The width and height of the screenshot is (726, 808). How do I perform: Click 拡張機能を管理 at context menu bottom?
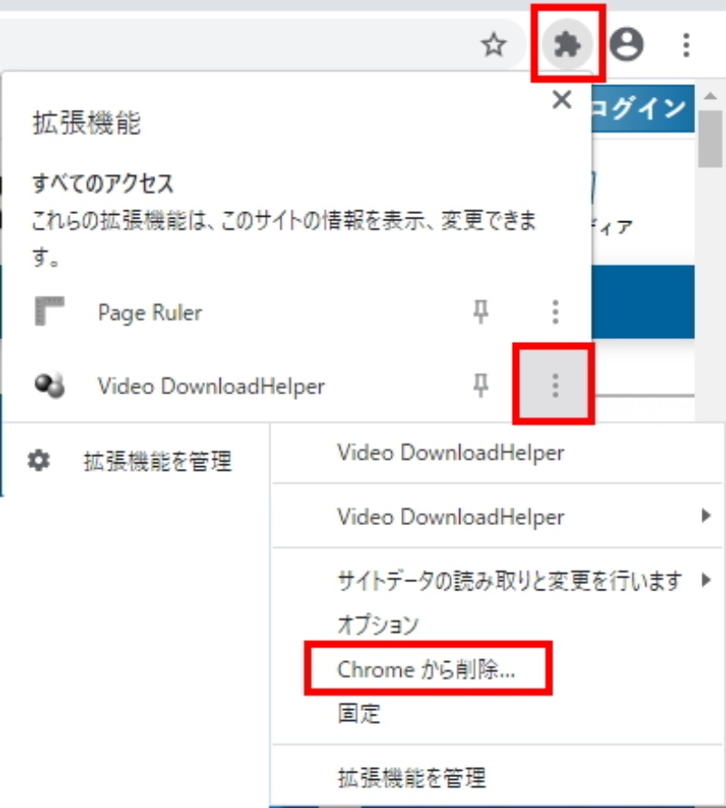[411, 777]
